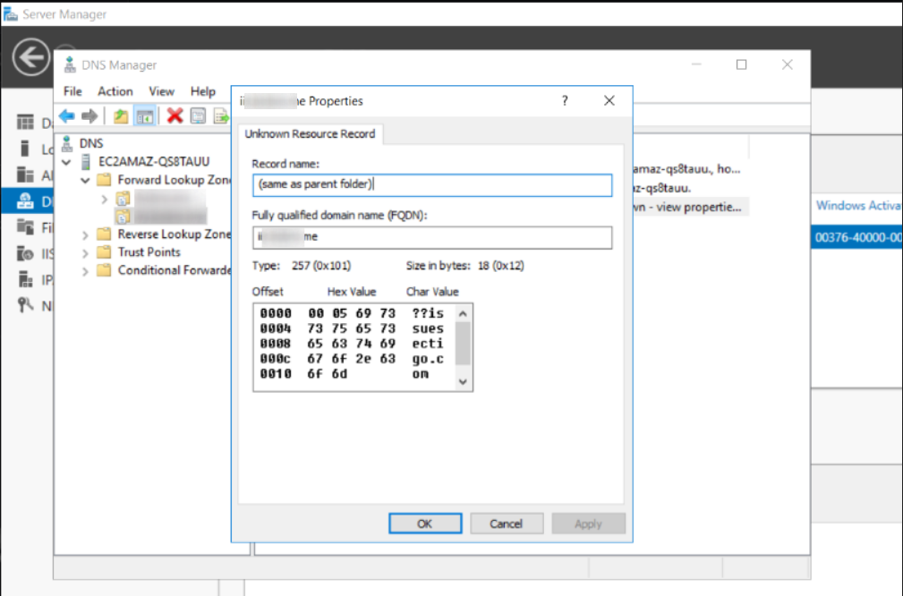Open the View menu
Viewport: 903px width, 596px height.
tap(161, 91)
